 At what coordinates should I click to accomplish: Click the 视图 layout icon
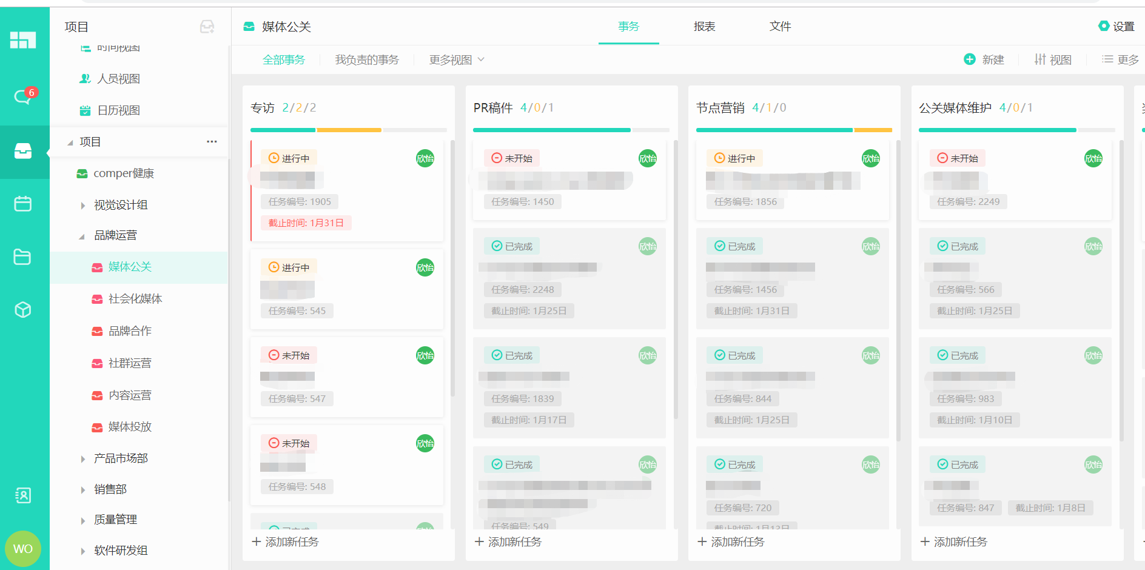pos(1040,59)
